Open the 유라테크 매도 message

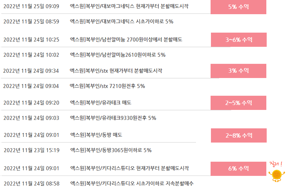(x=100, y=103)
